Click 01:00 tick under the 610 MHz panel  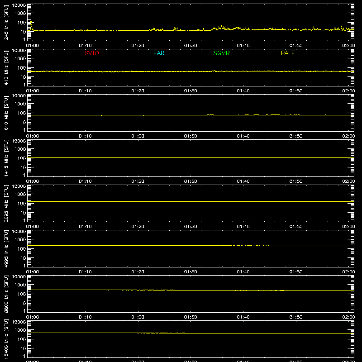(33, 136)
